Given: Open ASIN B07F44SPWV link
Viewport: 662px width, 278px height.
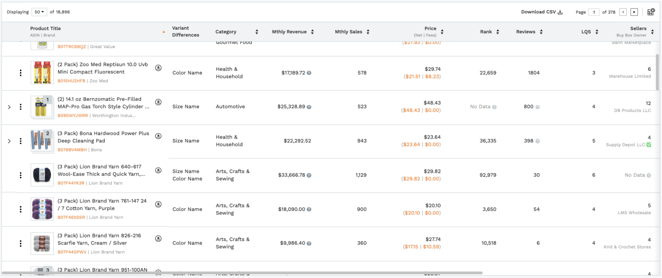Looking at the screenshot, I should (x=72, y=252).
